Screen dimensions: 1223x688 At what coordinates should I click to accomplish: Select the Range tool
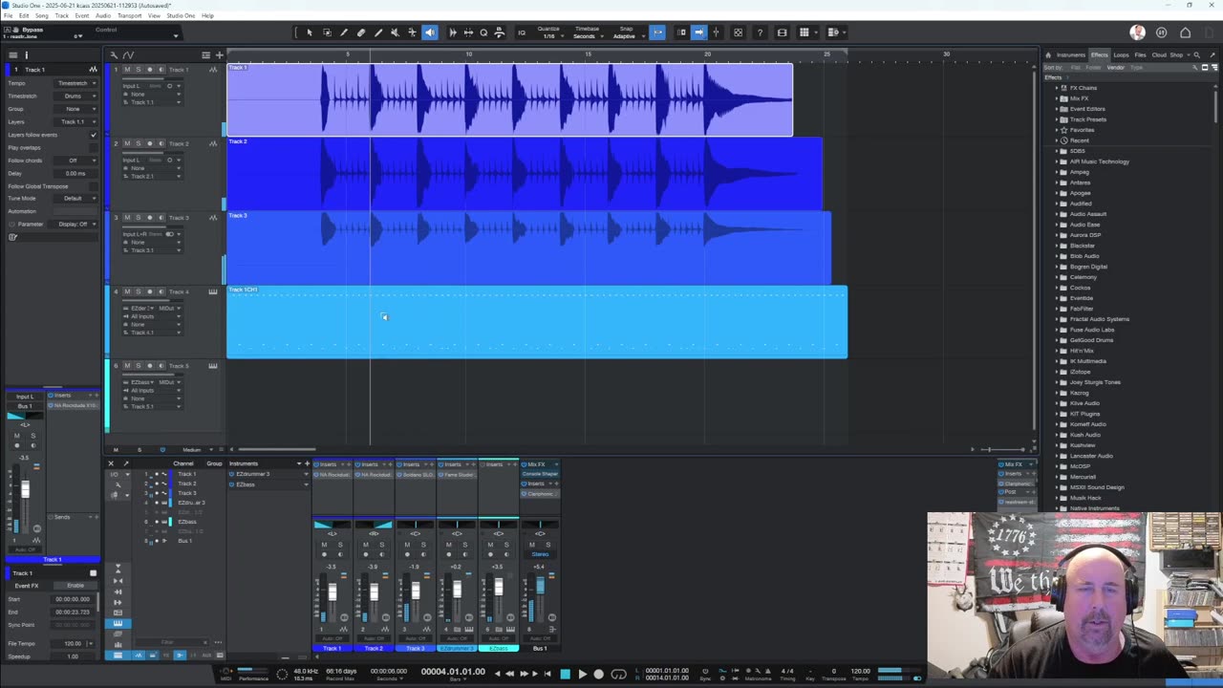pyautogui.click(x=327, y=32)
